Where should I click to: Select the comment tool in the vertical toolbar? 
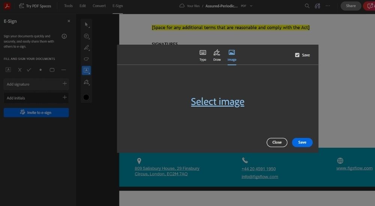pos(86,36)
